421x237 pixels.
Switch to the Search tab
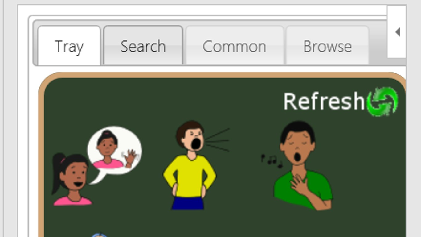coord(143,46)
